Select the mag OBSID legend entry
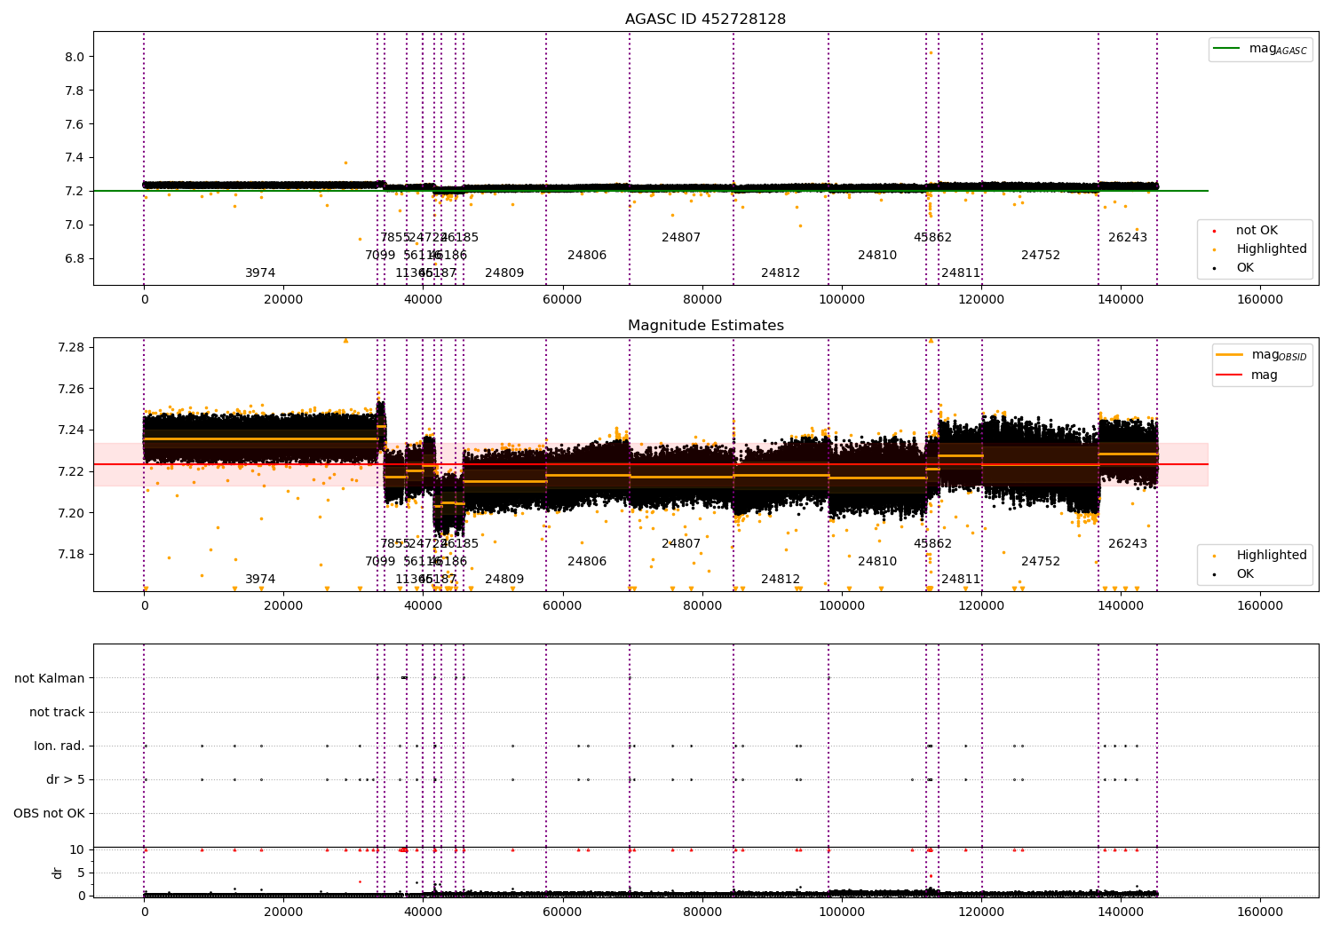This screenshot has height=932, width=1332. [x=1262, y=355]
